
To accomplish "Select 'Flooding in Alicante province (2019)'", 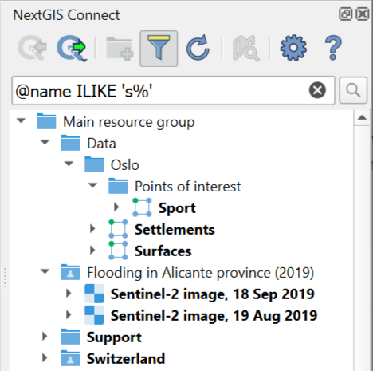I will click(x=201, y=273).
